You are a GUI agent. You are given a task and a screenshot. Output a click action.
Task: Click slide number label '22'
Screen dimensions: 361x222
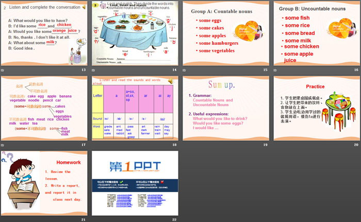174,220
